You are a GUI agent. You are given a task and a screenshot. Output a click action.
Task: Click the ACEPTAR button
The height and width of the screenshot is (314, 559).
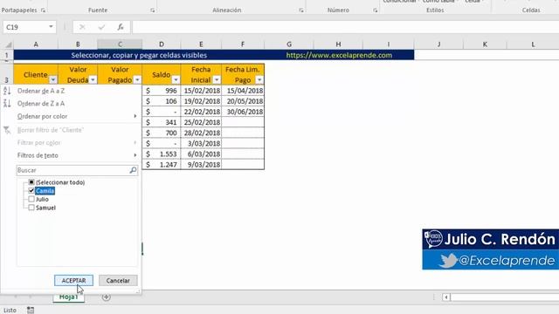click(73, 281)
